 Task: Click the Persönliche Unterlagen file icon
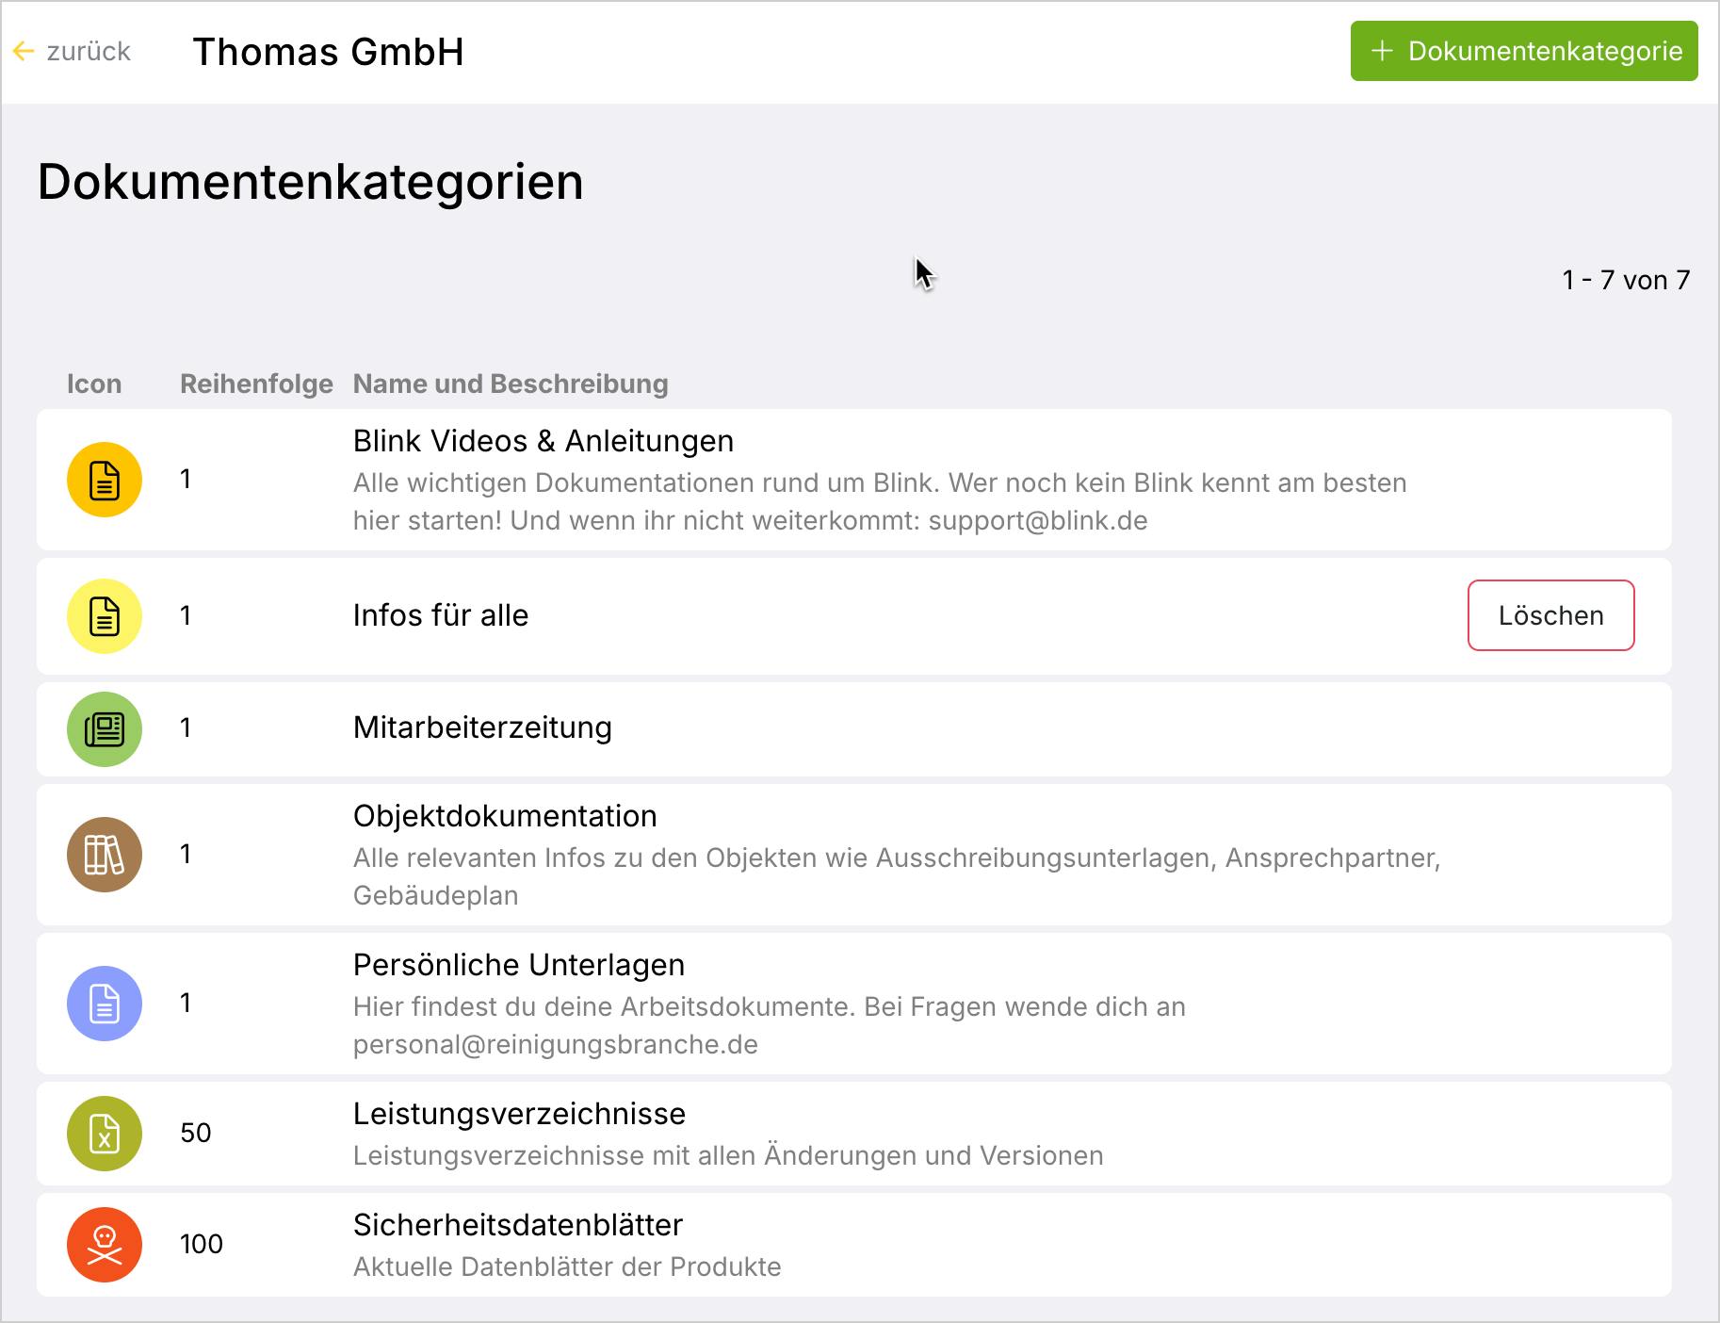[105, 1004]
